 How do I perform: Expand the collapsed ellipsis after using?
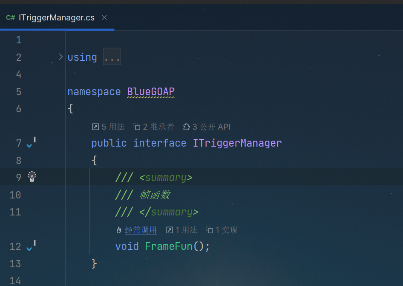tap(112, 57)
